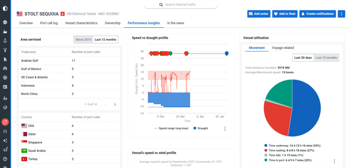Go to next page of trade areas
The image size is (350, 168).
(x=115, y=104)
